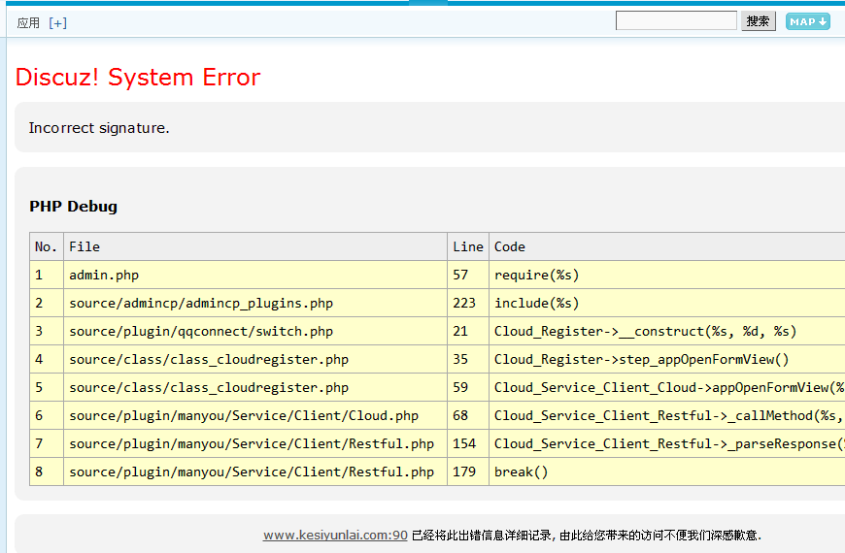Select line number 223 cell
This screenshot has height=553, width=845.
[x=468, y=303]
